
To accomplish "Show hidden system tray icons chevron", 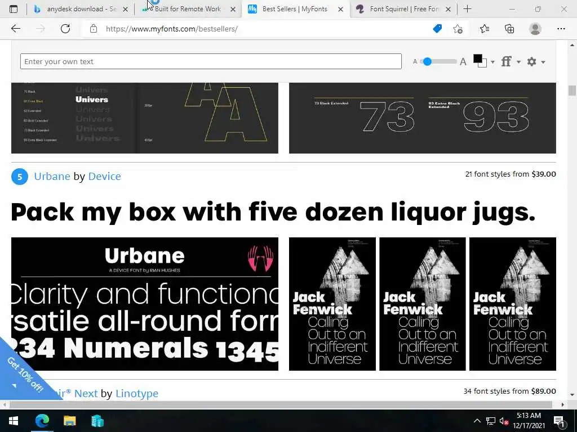I will (477, 421).
